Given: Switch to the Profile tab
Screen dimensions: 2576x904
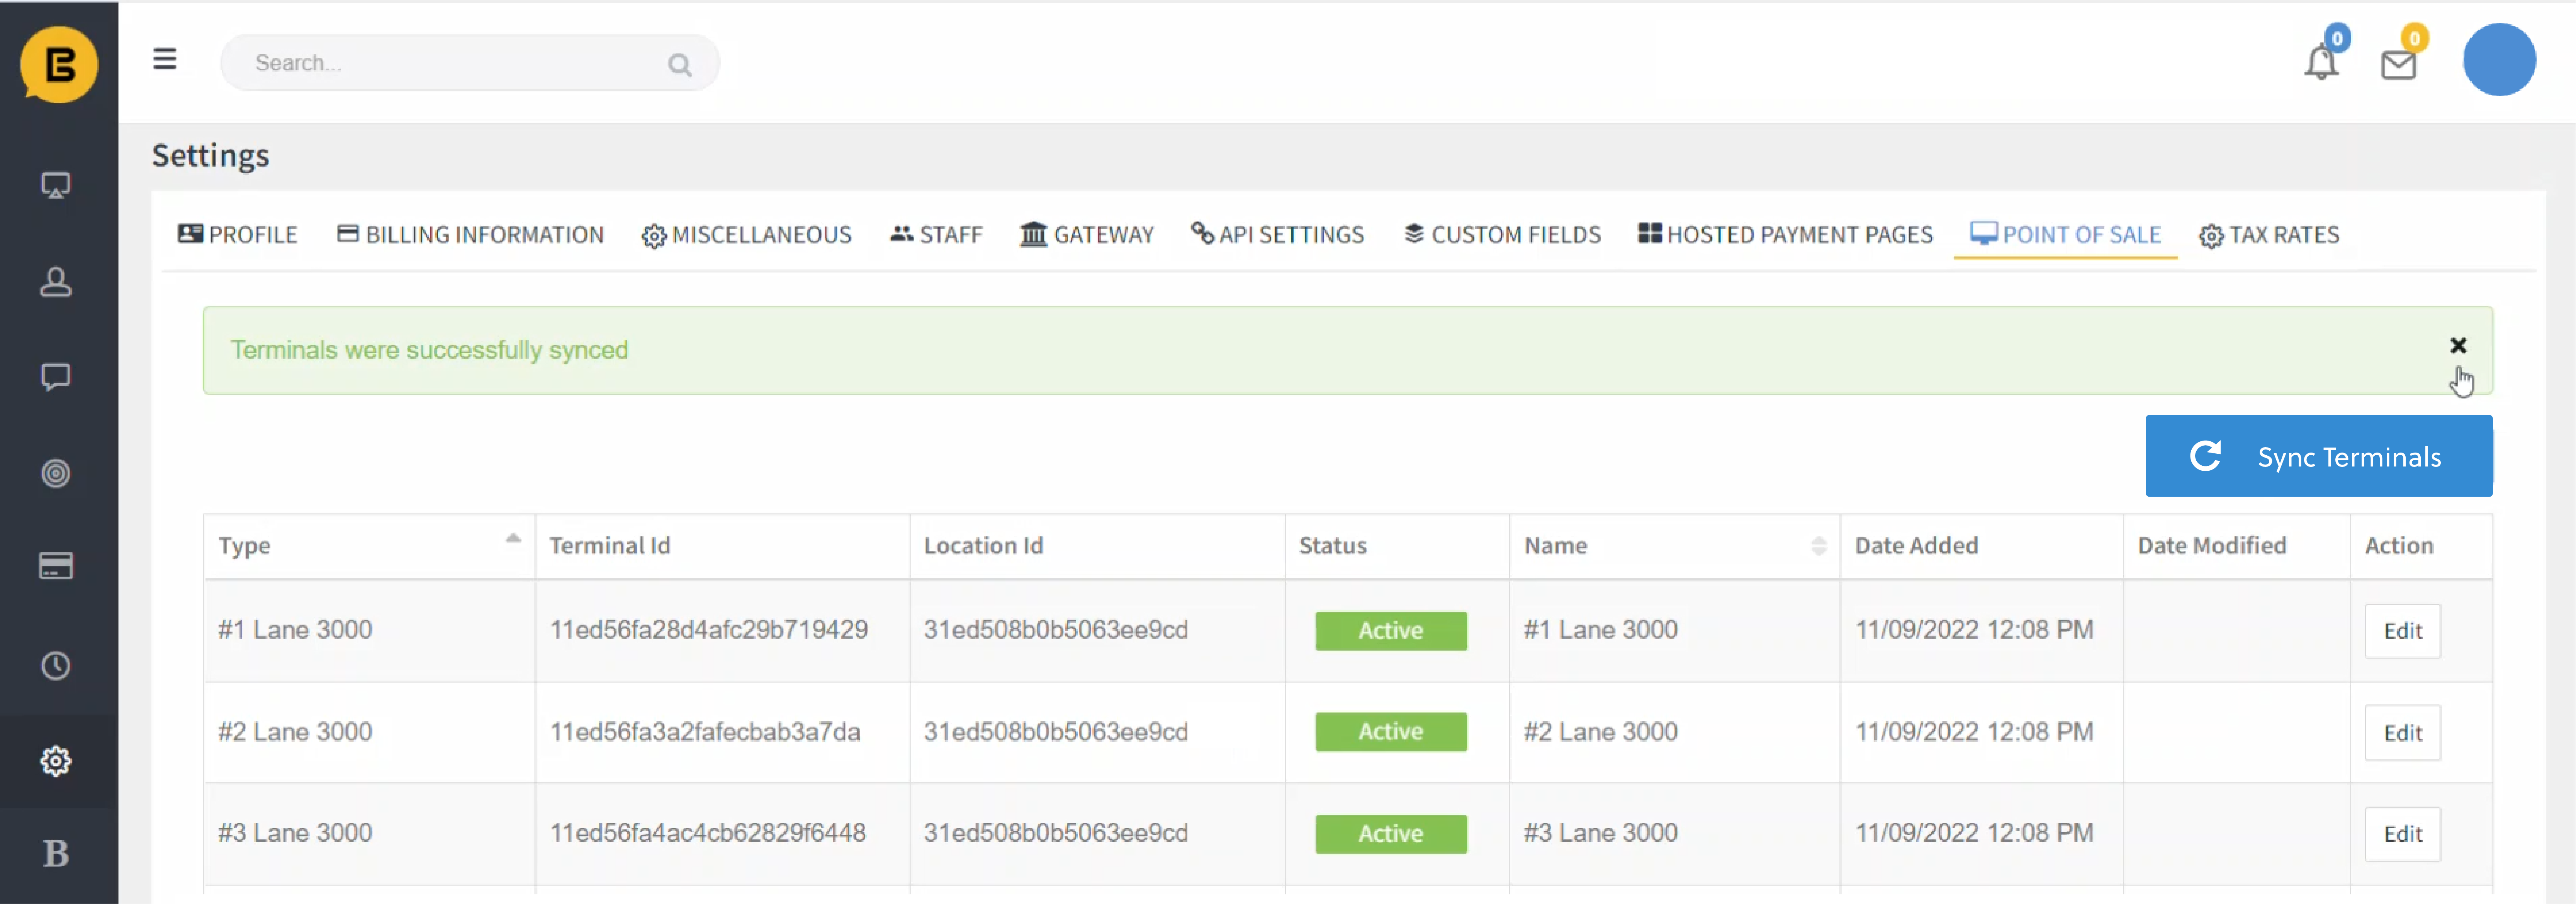Looking at the screenshot, I should tap(238, 235).
